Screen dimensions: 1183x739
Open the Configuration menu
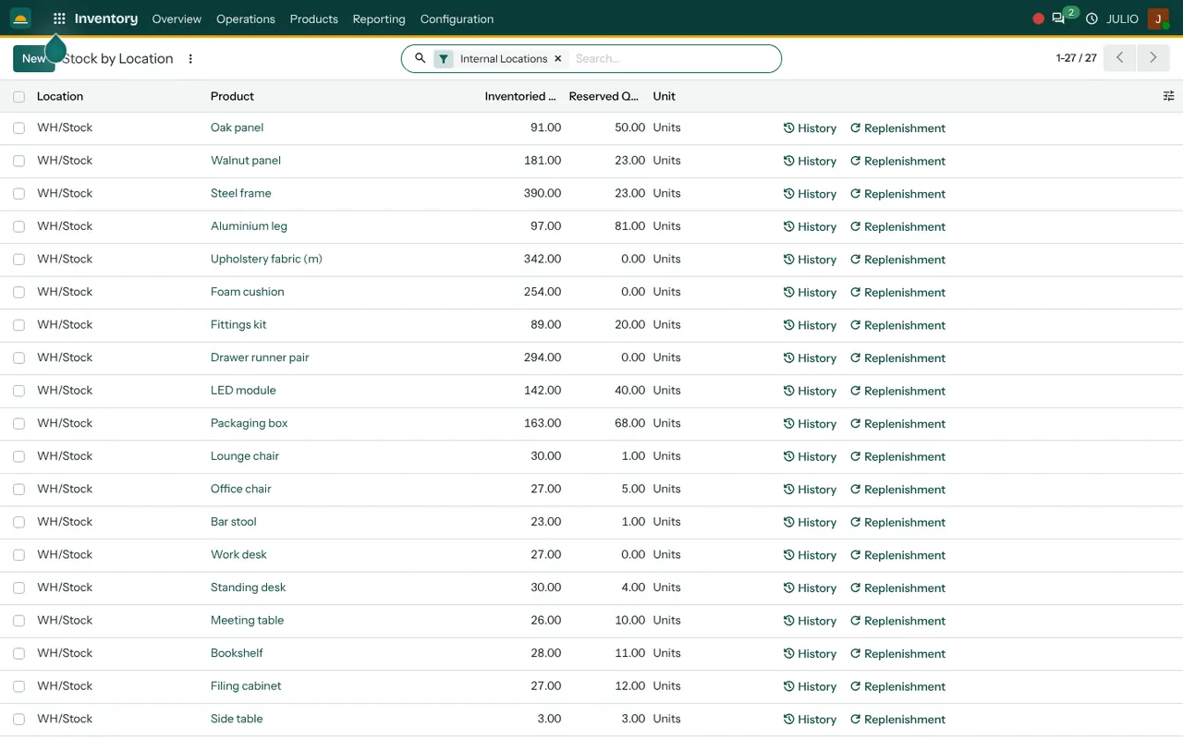point(457,18)
